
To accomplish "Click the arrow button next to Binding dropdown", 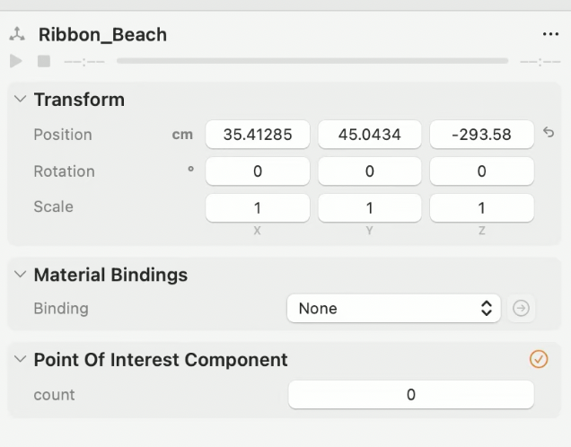I will pyautogui.click(x=521, y=309).
